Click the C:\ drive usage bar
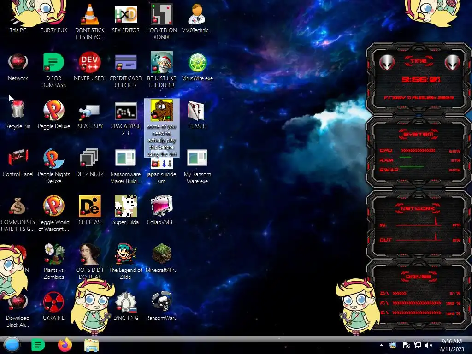 400,293
